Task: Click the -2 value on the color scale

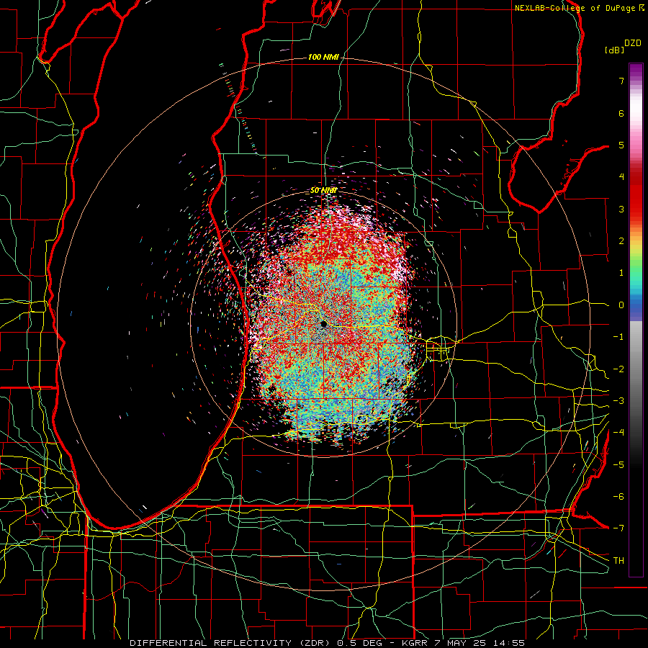Action: click(x=618, y=369)
